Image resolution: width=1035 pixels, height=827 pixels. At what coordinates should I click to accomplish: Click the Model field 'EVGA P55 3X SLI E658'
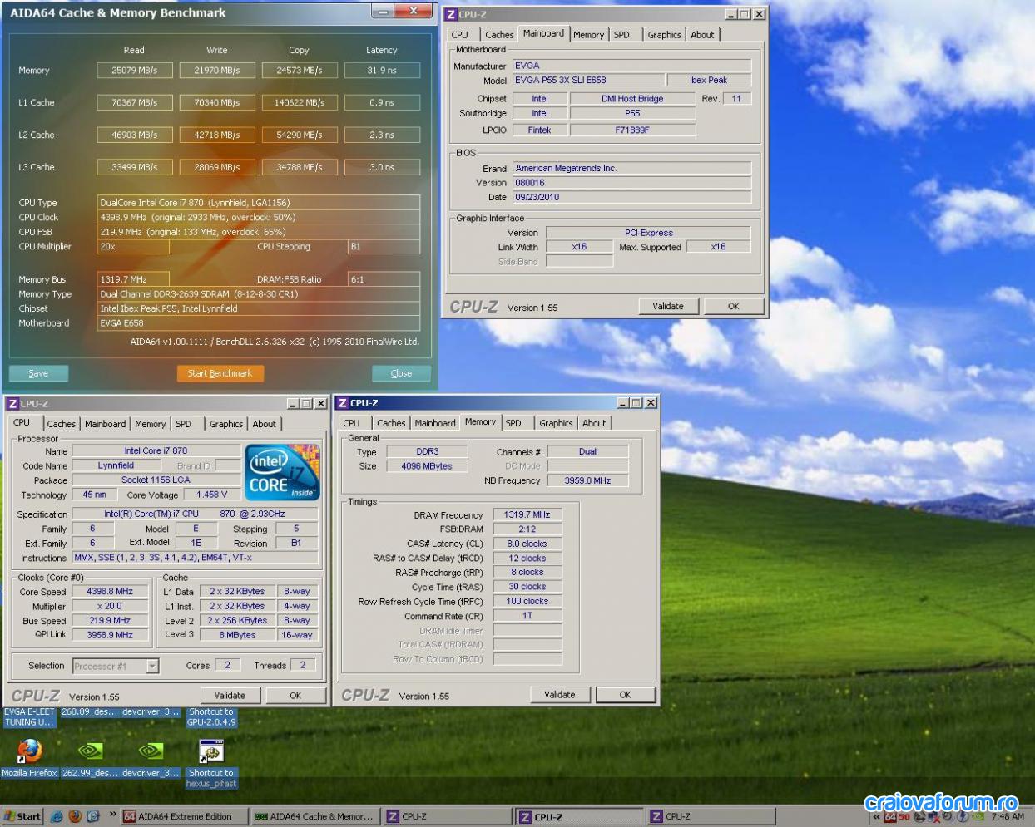pos(589,81)
